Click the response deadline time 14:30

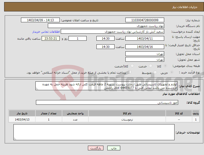pos(105,38)
